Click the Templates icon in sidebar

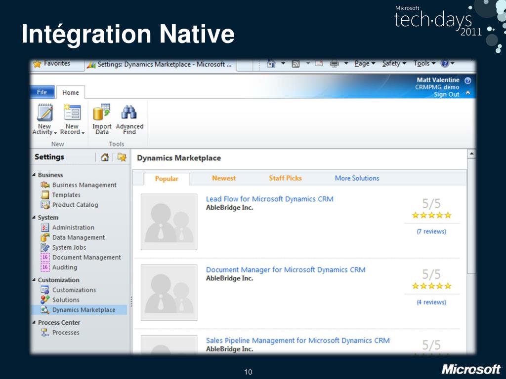[x=45, y=194]
